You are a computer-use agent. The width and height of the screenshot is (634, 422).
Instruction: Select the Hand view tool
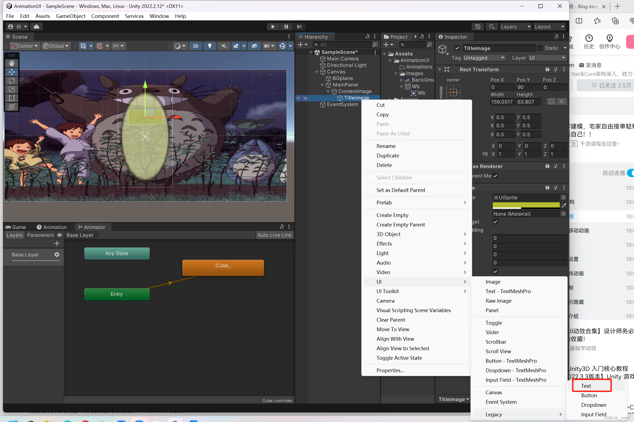click(12, 63)
